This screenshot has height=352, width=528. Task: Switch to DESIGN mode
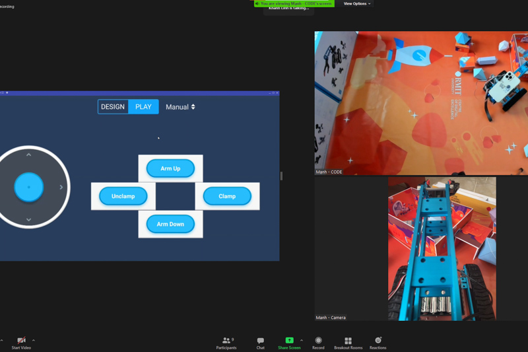113,107
